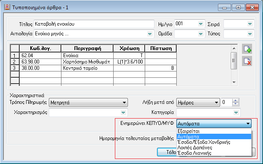
Task: Open the Ημέρες unit dropdown
Action: [198, 103]
